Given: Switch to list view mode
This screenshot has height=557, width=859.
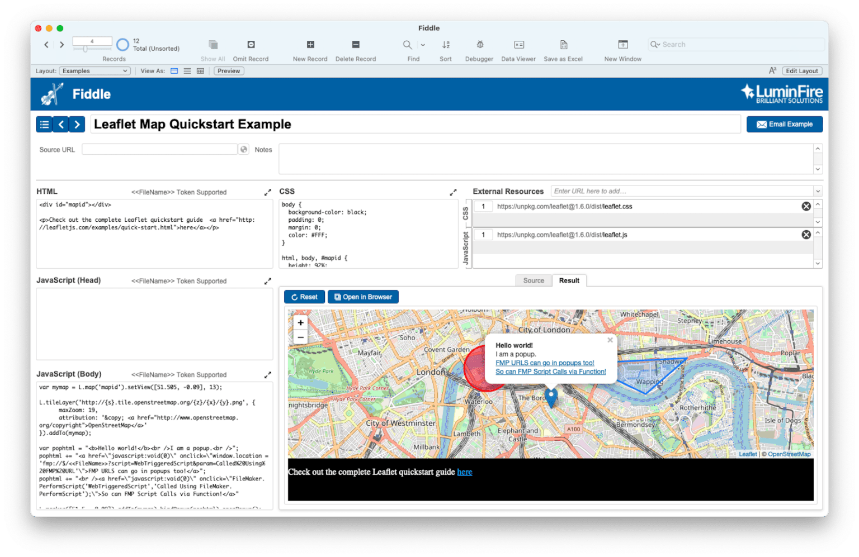Looking at the screenshot, I should pyautogui.click(x=187, y=71).
